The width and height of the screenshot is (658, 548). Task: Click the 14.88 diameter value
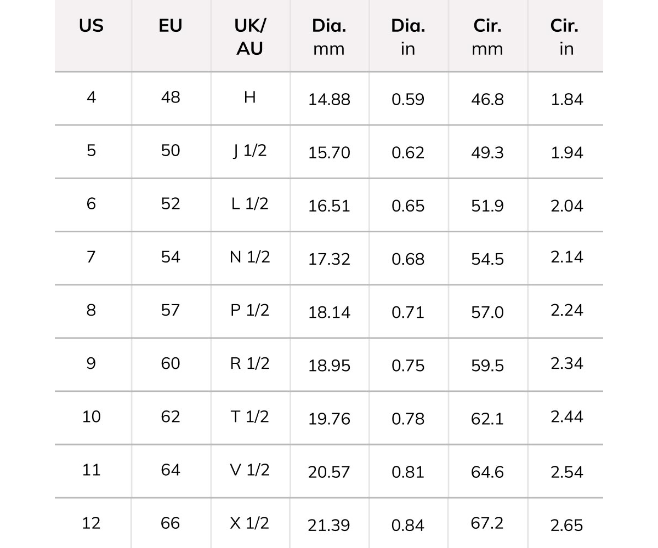(x=329, y=100)
